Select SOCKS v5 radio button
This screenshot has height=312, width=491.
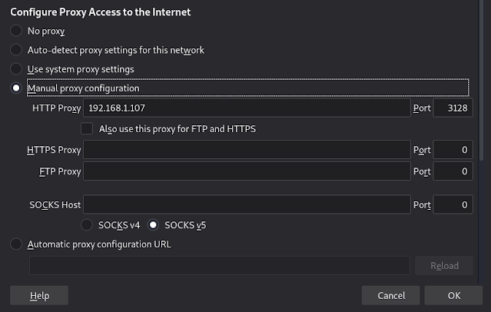[x=153, y=225]
